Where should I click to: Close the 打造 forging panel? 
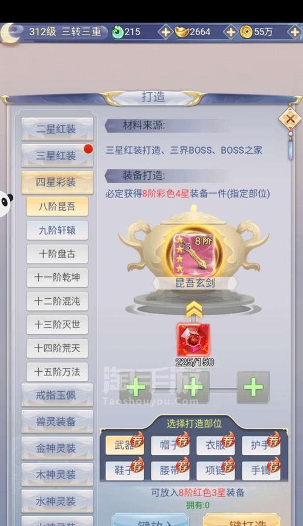[x=290, y=118]
